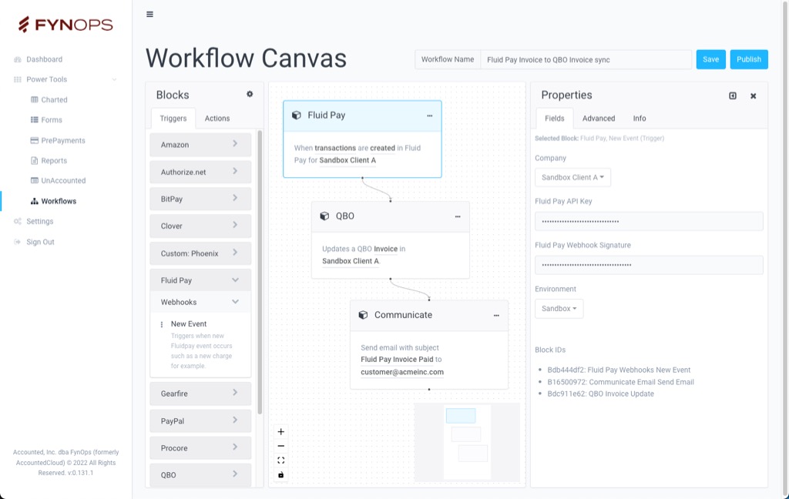Open the PrePayments page
This screenshot has width=789, height=499.
coord(63,140)
